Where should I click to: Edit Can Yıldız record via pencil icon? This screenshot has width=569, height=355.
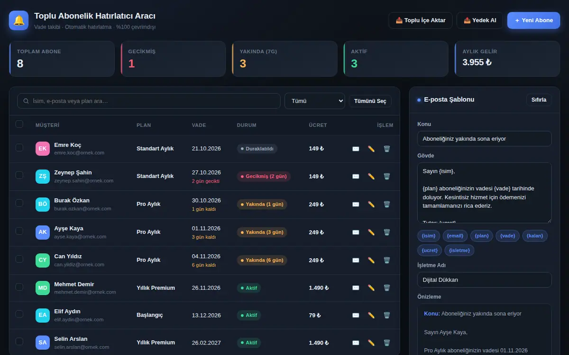371,260
